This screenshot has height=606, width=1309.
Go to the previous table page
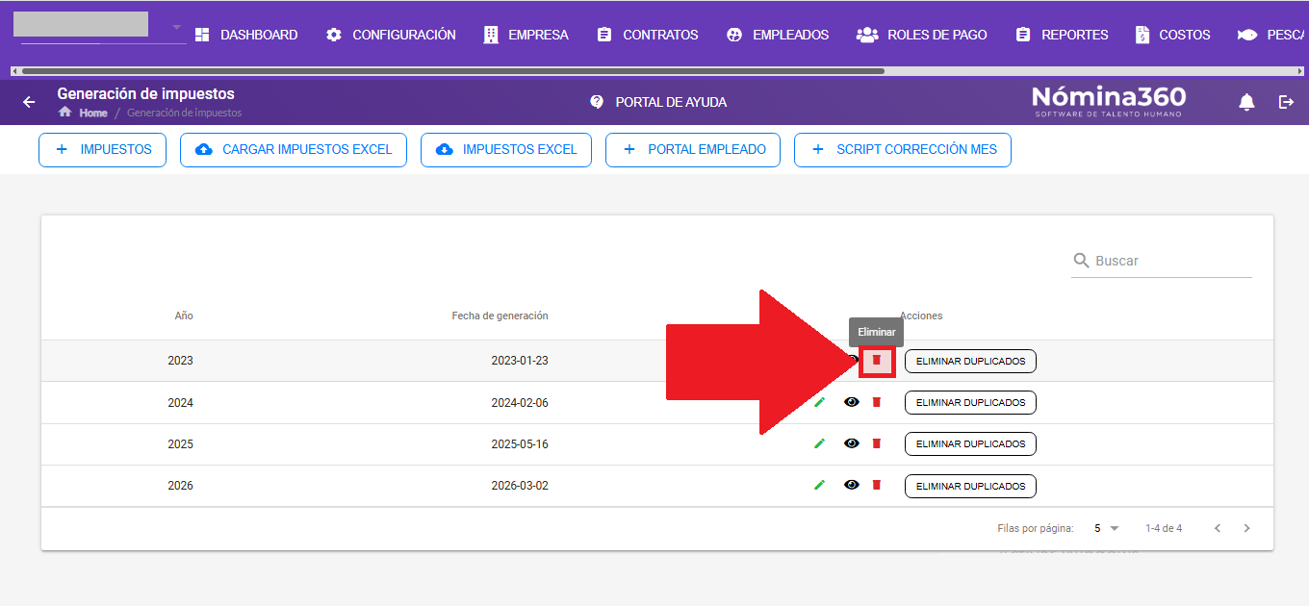click(1218, 528)
